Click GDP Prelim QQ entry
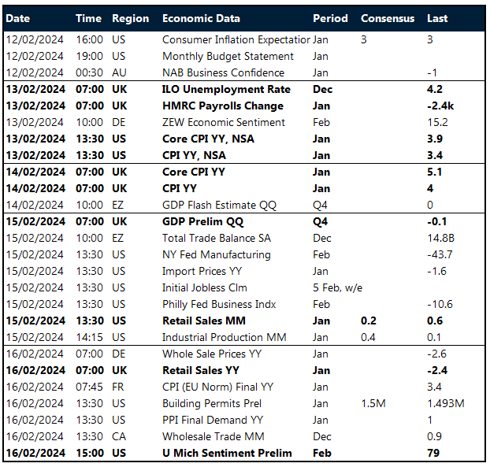 point(205,222)
